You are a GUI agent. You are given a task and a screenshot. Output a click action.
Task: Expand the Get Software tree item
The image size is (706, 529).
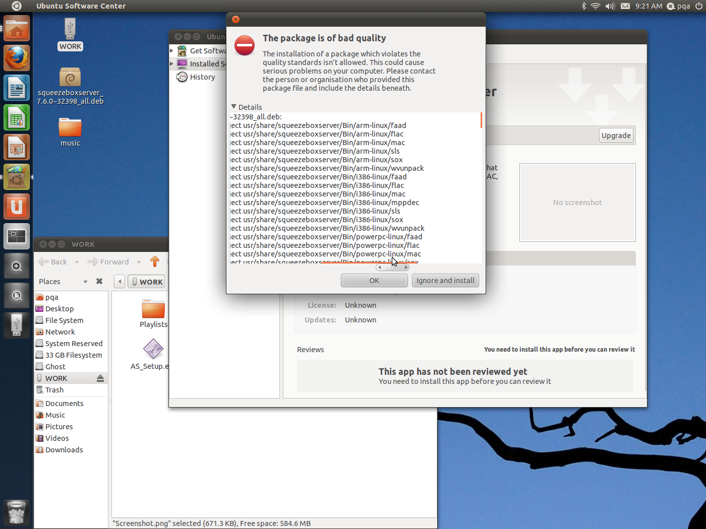172,51
